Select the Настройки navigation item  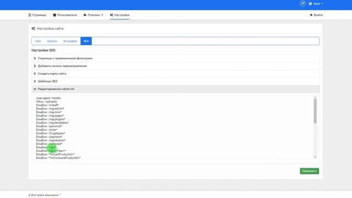120,15
